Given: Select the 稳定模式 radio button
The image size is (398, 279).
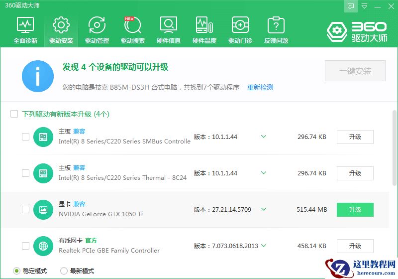Looking at the screenshot, I should coord(16,271).
